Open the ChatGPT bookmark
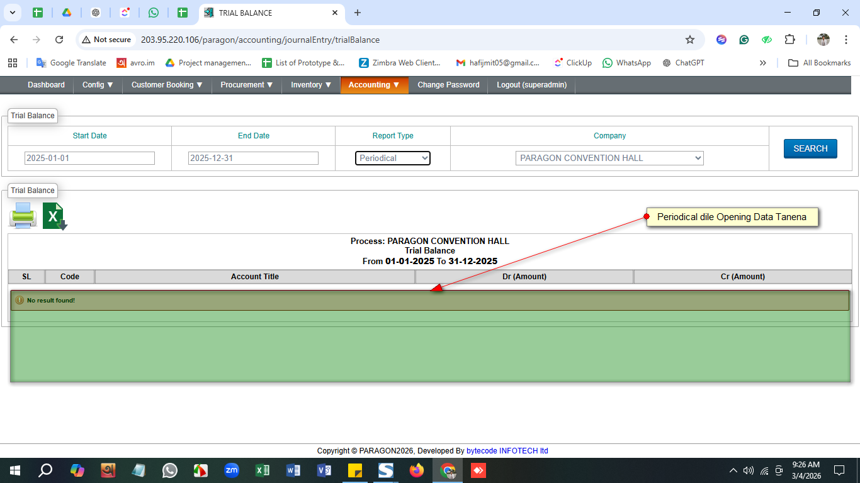 pos(683,63)
